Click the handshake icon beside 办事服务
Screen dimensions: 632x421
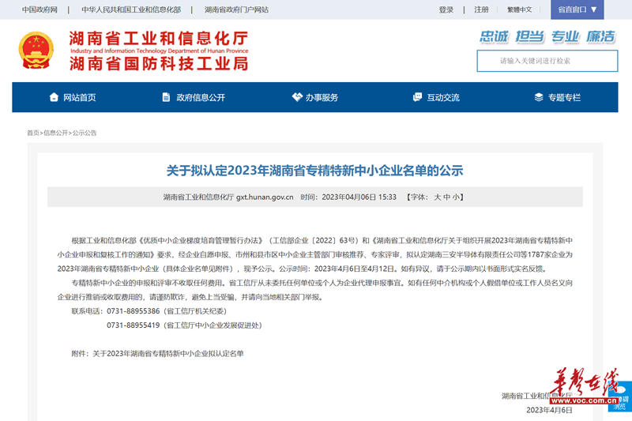297,97
